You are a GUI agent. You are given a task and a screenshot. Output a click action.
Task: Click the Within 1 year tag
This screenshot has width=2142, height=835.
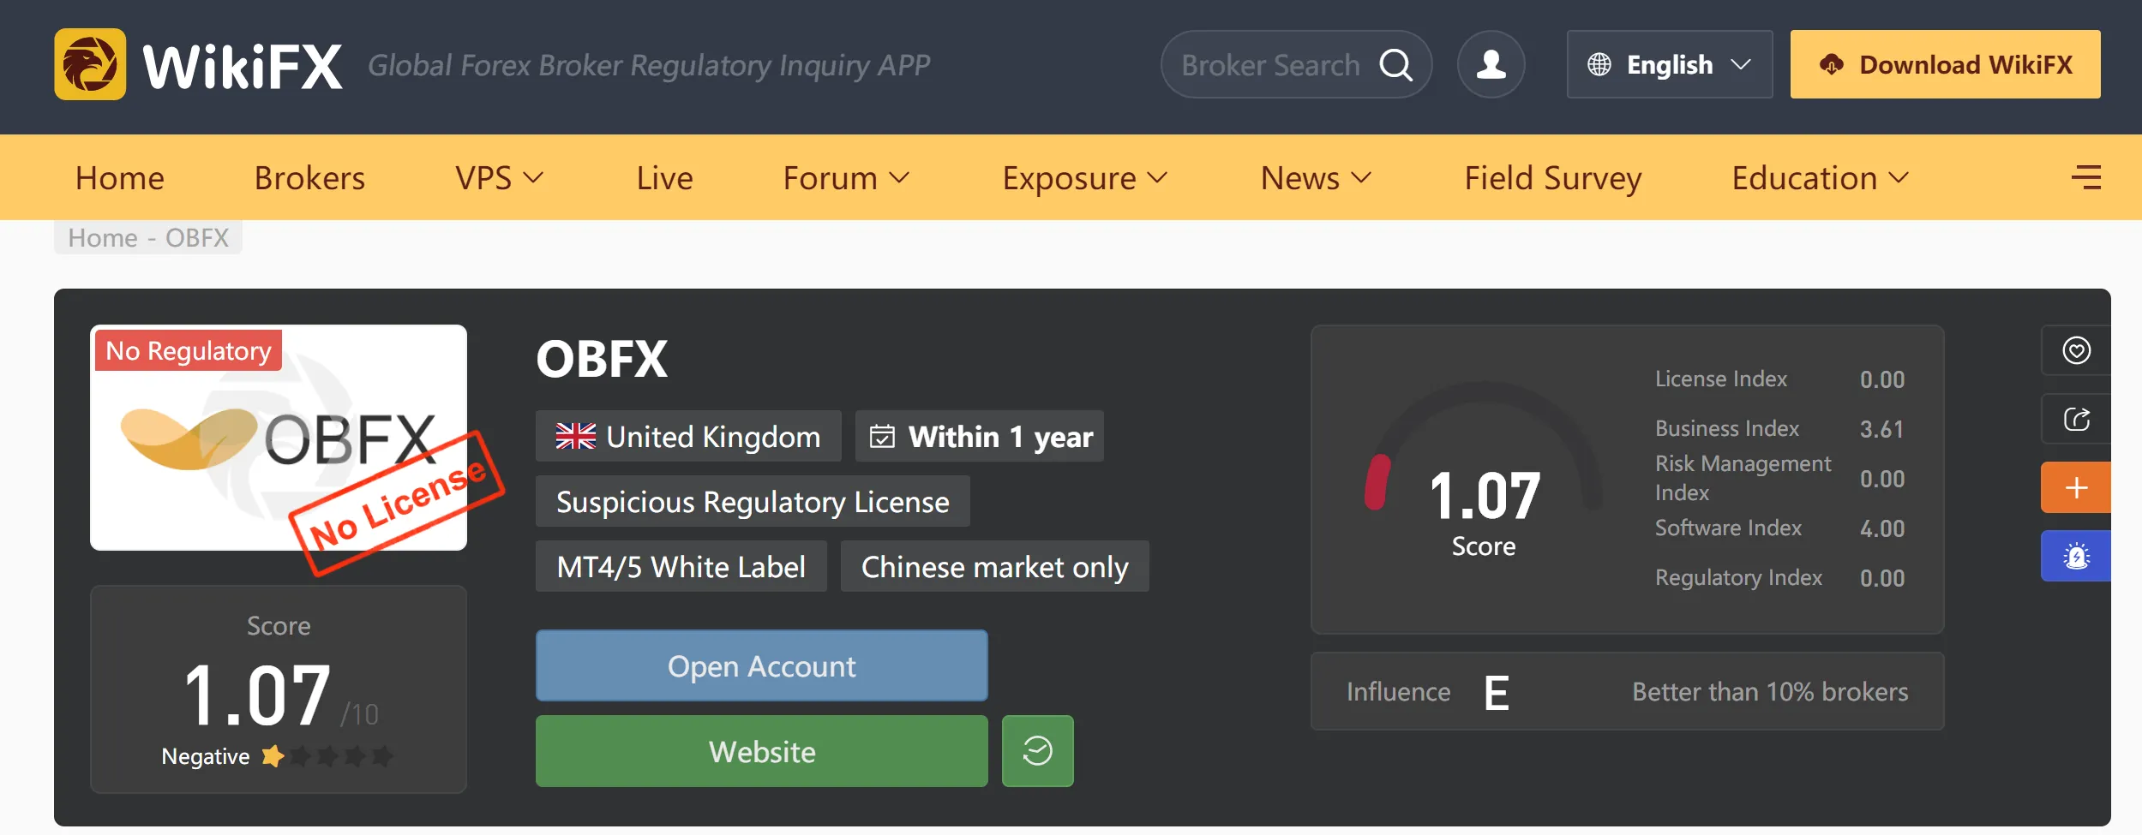(x=979, y=436)
